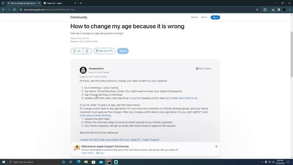Viewport: 293px width, 165px height.
Task: Open a new browser tab
Action: click(x=81, y=3)
